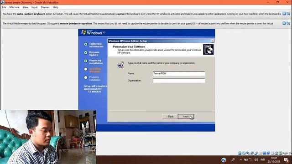Open the Action Center notifications icon
The image size is (292, 164).
pyautogui.click(x=287, y=160)
